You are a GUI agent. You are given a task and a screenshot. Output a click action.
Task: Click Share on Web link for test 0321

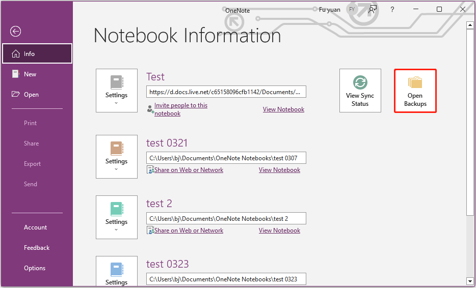click(189, 170)
